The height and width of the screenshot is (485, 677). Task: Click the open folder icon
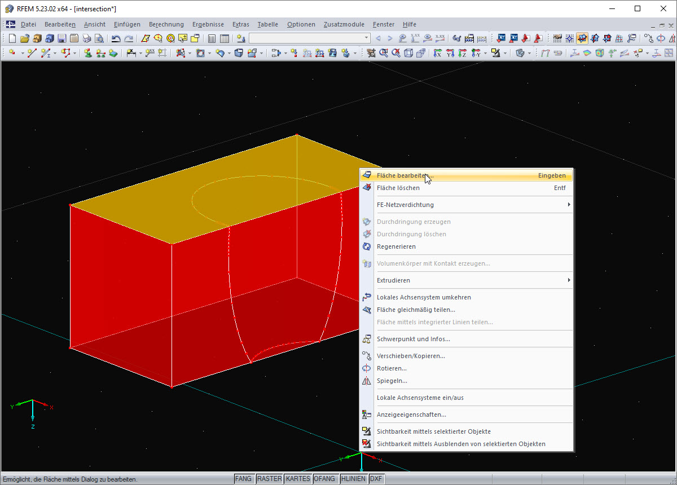(24, 38)
